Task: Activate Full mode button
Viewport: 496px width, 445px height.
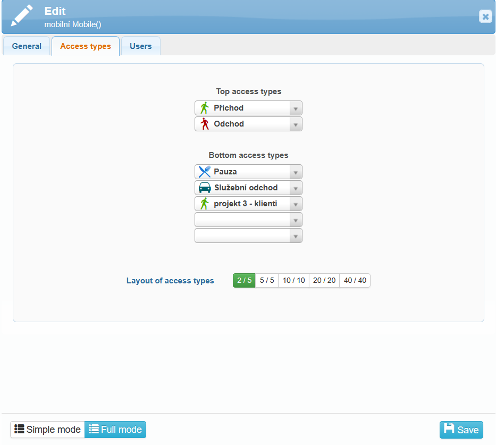Action: click(x=115, y=430)
